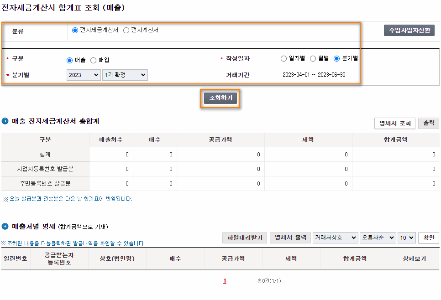Select 월별 for 작성일자

click(313, 58)
